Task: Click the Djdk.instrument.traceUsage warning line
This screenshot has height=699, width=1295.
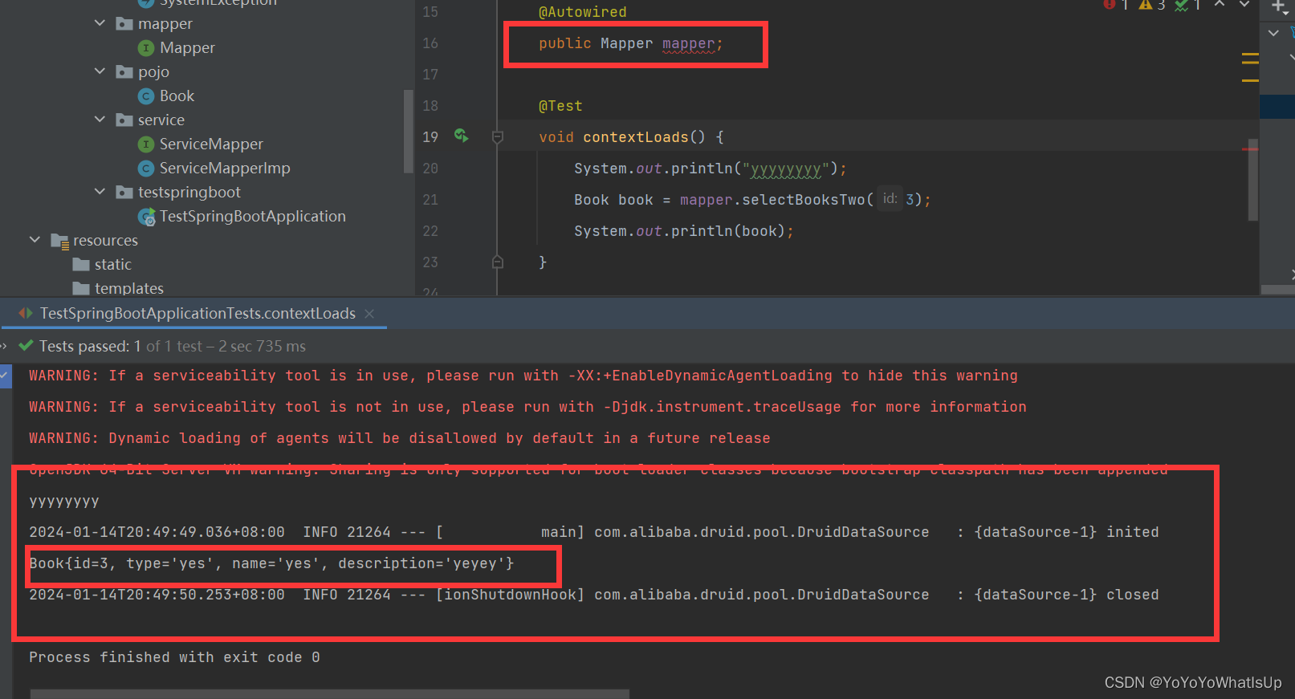Action: coord(527,407)
